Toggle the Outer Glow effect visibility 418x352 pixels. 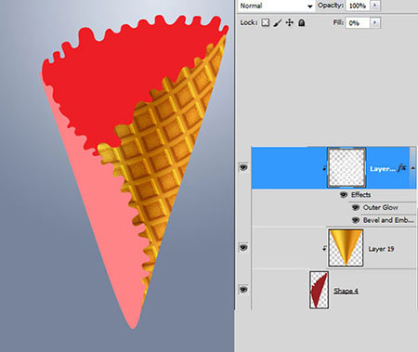tap(356, 207)
